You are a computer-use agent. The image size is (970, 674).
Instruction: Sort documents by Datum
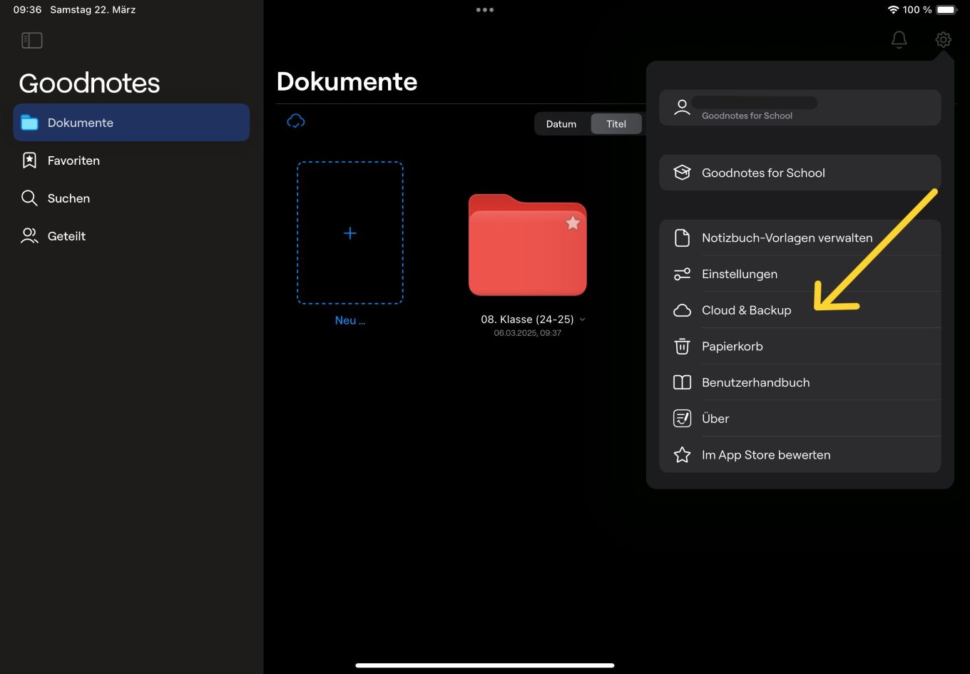[561, 124]
